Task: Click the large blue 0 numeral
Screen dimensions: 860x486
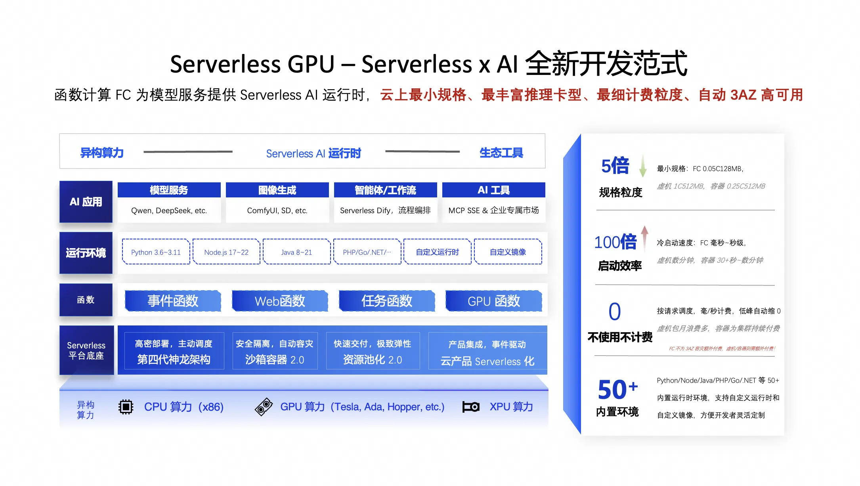Action: coord(615,312)
